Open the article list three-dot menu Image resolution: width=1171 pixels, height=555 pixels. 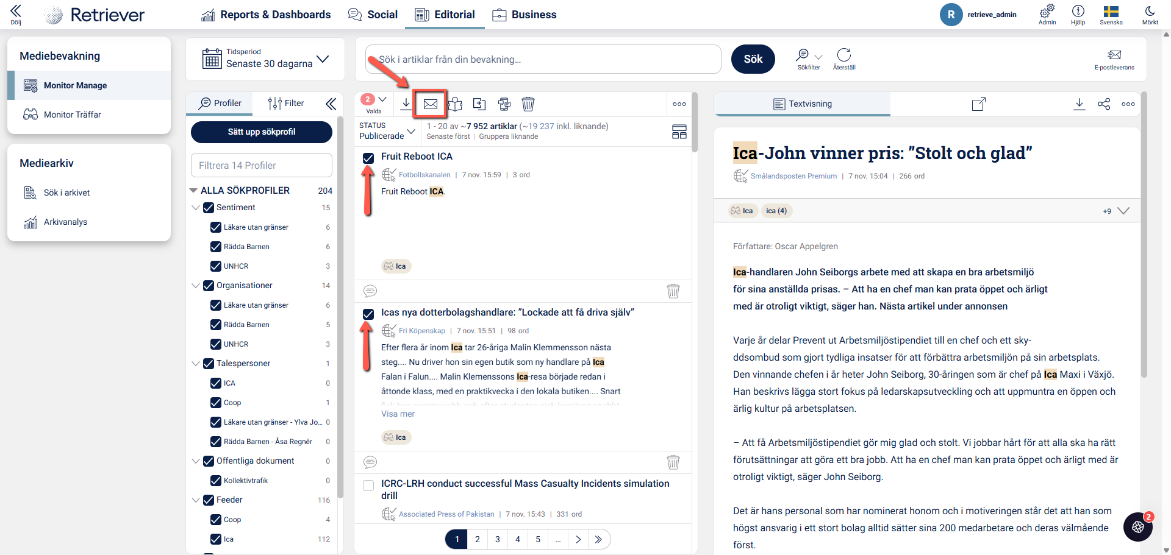coord(679,104)
